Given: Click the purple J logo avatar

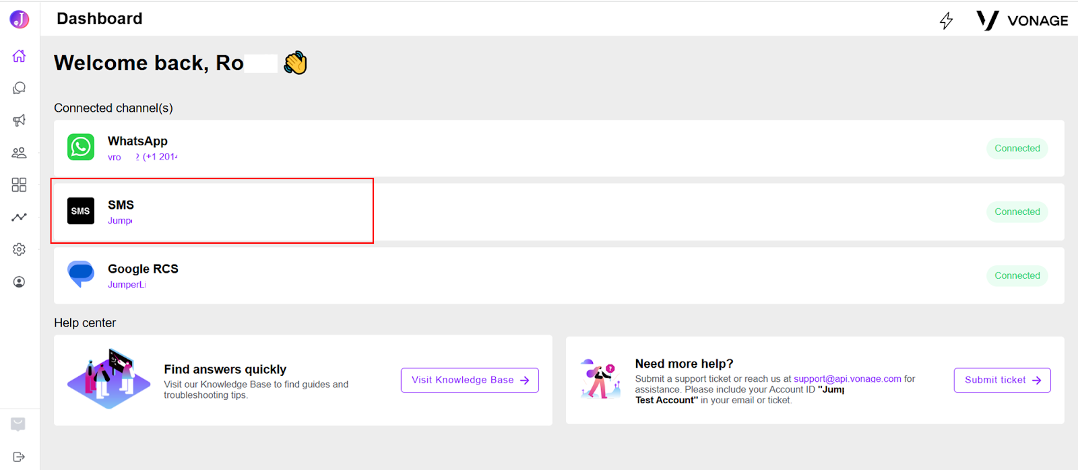Looking at the screenshot, I should coord(19,19).
